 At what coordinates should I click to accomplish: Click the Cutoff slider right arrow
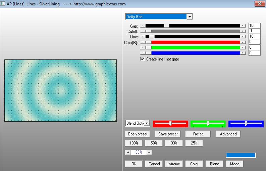[243, 31]
